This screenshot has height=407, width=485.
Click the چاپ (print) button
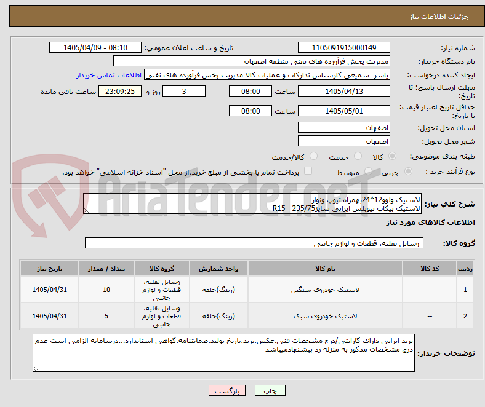(270, 390)
